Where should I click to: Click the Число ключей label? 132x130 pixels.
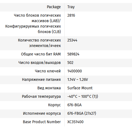pos(48,71)
